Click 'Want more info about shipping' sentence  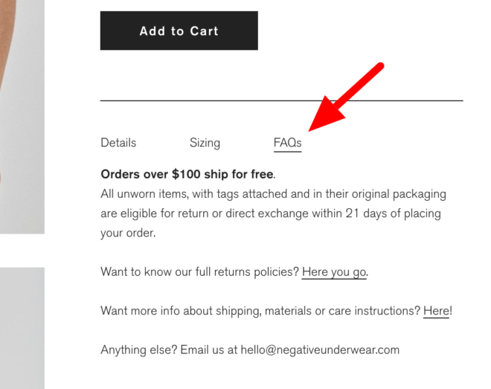(260, 311)
